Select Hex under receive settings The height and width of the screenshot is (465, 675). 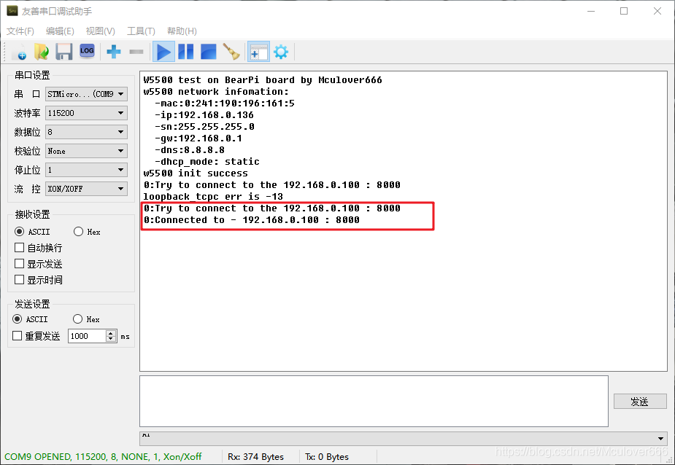coord(87,232)
